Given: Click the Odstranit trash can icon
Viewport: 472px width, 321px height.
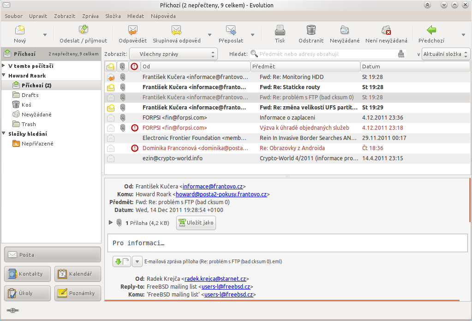Looking at the screenshot, I should (x=311, y=30).
